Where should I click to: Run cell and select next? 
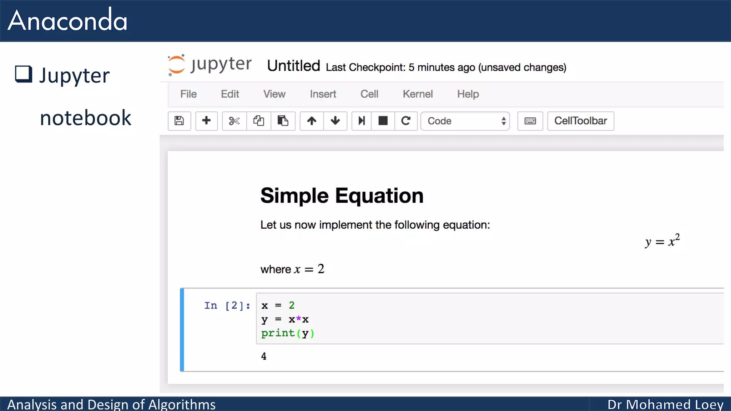tap(362, 121)
